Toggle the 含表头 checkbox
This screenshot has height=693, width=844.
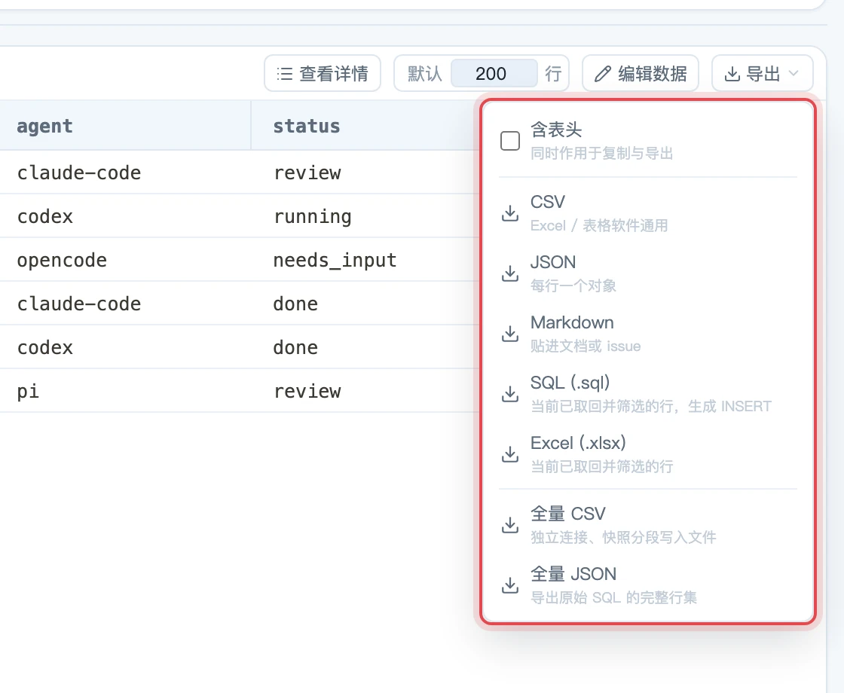pyautogui.click(x=509, y=141)
